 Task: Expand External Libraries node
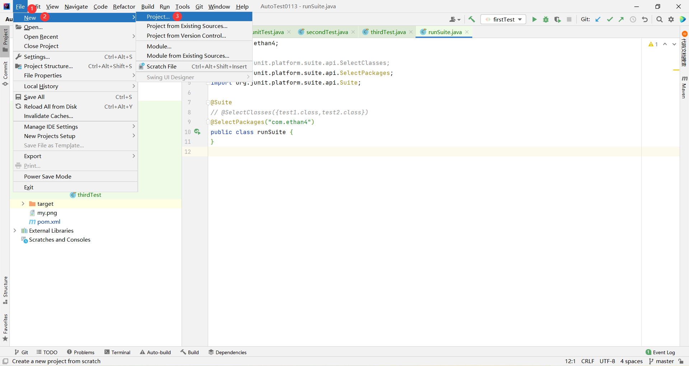(x=15, y=230)
